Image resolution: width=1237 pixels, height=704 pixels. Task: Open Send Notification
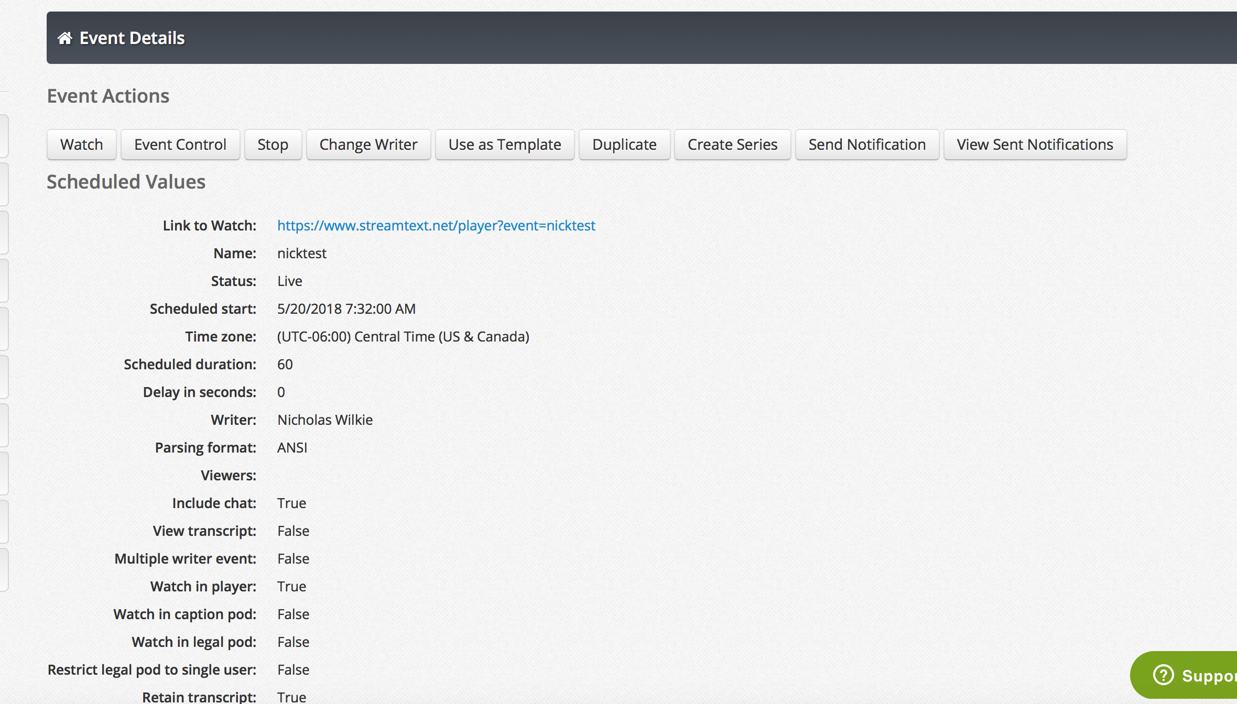(x=866, y=145)
